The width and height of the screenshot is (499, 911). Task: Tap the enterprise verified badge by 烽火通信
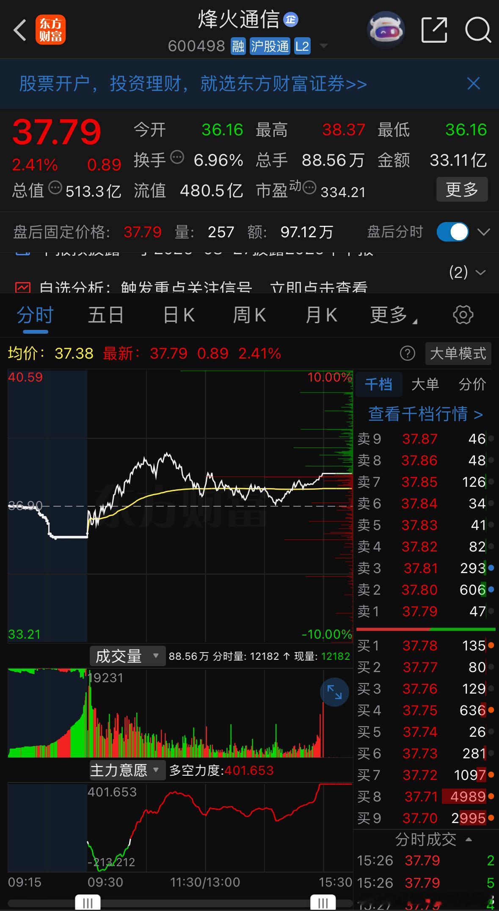(290, 19)
